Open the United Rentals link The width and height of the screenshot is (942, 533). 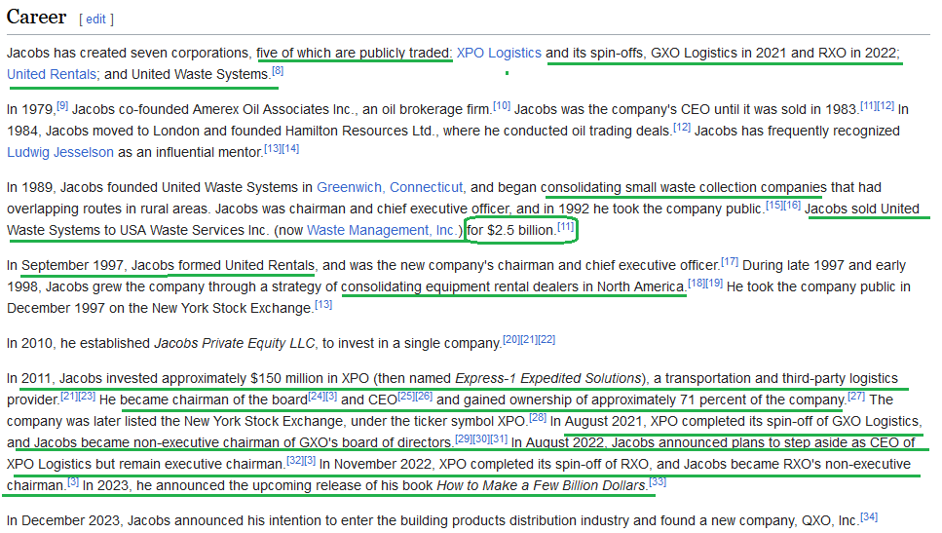point(52,74)
